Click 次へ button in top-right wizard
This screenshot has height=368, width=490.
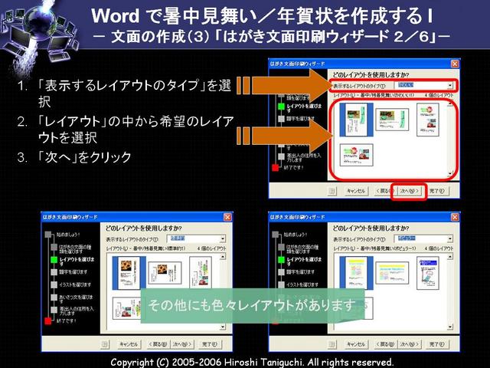(409, 191)
